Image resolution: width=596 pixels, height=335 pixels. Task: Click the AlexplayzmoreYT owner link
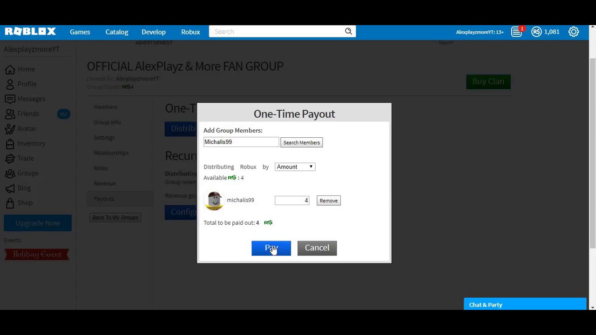[137, 79]
